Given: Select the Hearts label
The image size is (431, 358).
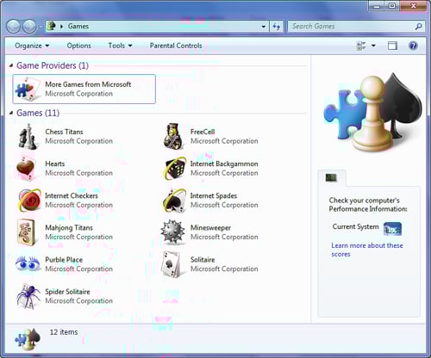Looking at the screenshot, I should [x=55, y=164].
